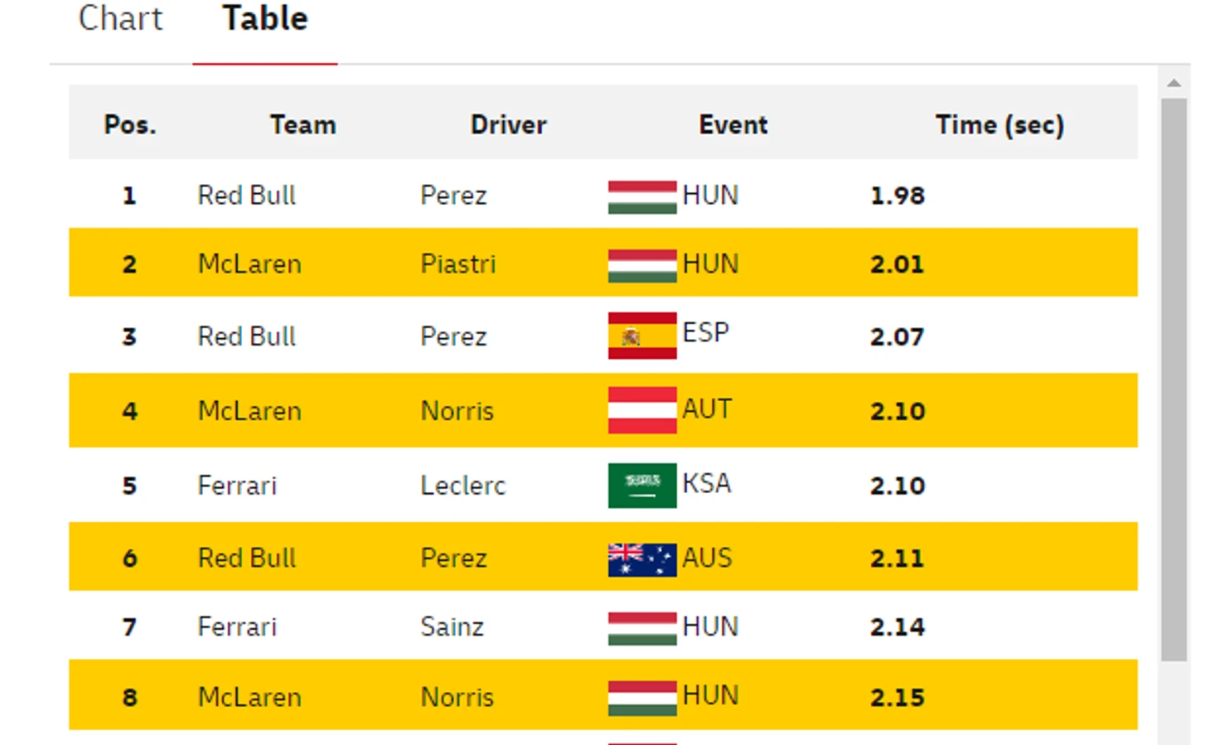Sort by the Time (sec) column header
Screen dimensions: 1210x745
999,125
